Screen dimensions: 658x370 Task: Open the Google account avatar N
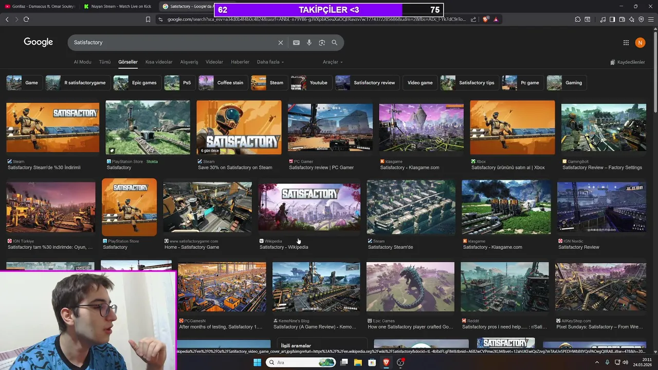click(640, 43)
